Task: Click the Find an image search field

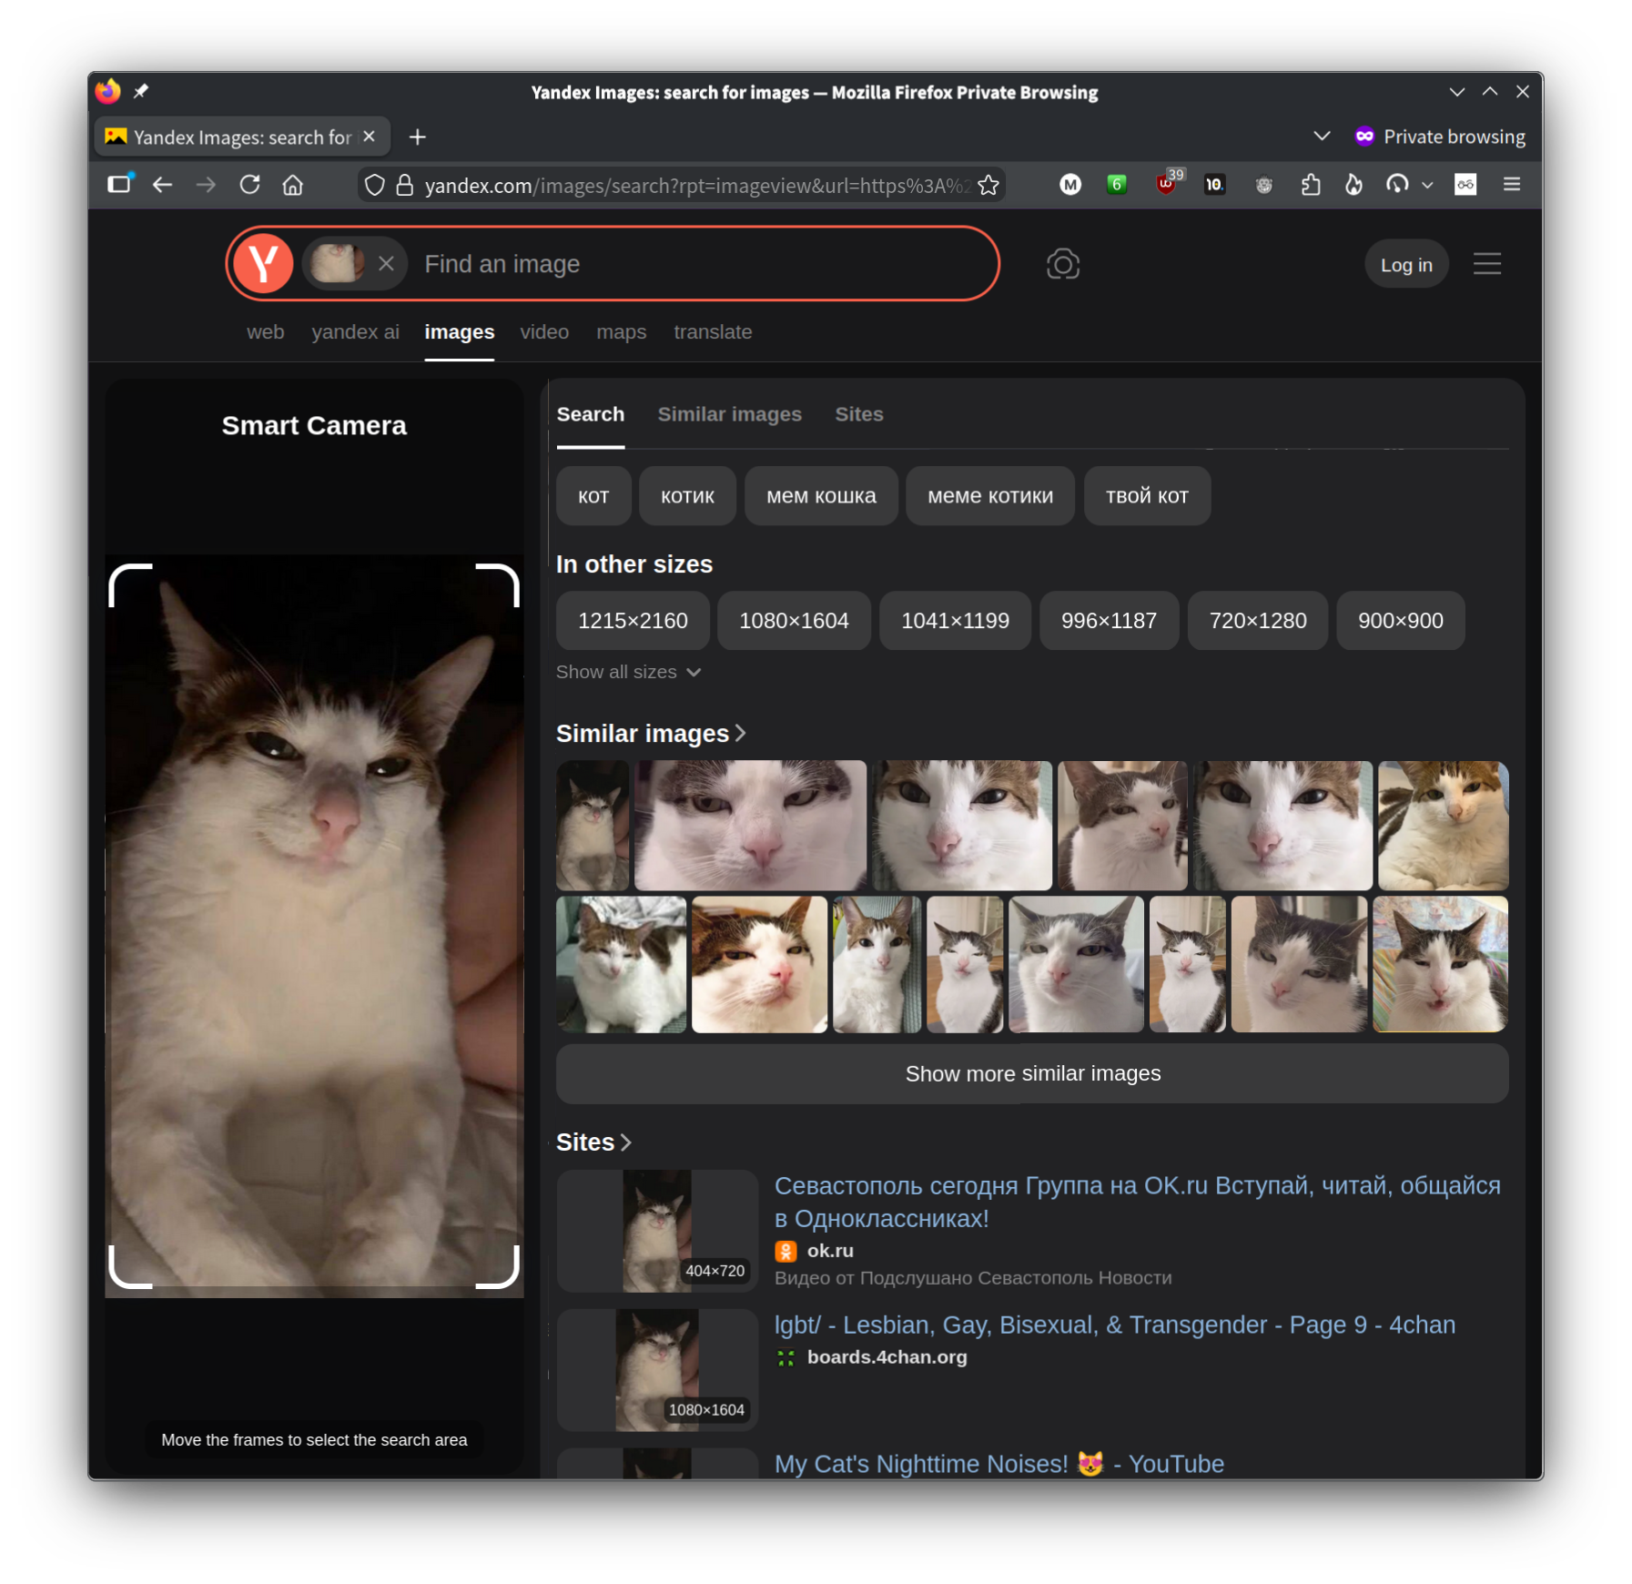Action: [705, 264]
